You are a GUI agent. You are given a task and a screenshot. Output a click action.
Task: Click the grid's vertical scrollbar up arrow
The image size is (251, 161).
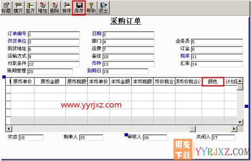click(x=240, y=81)
